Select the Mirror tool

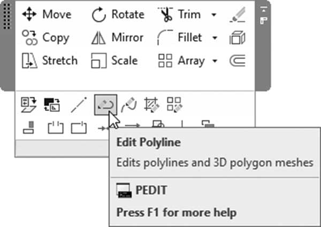(x=117, y=37)
